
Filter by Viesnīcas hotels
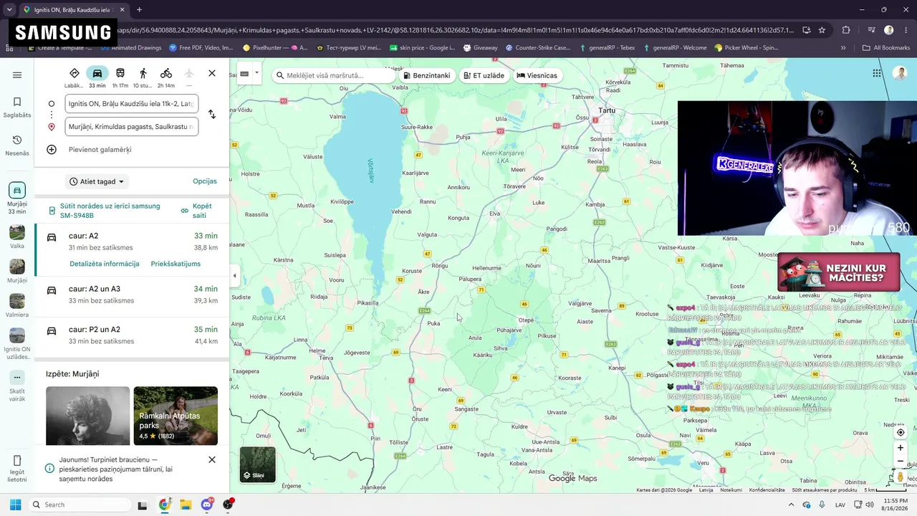pos(537,75)
